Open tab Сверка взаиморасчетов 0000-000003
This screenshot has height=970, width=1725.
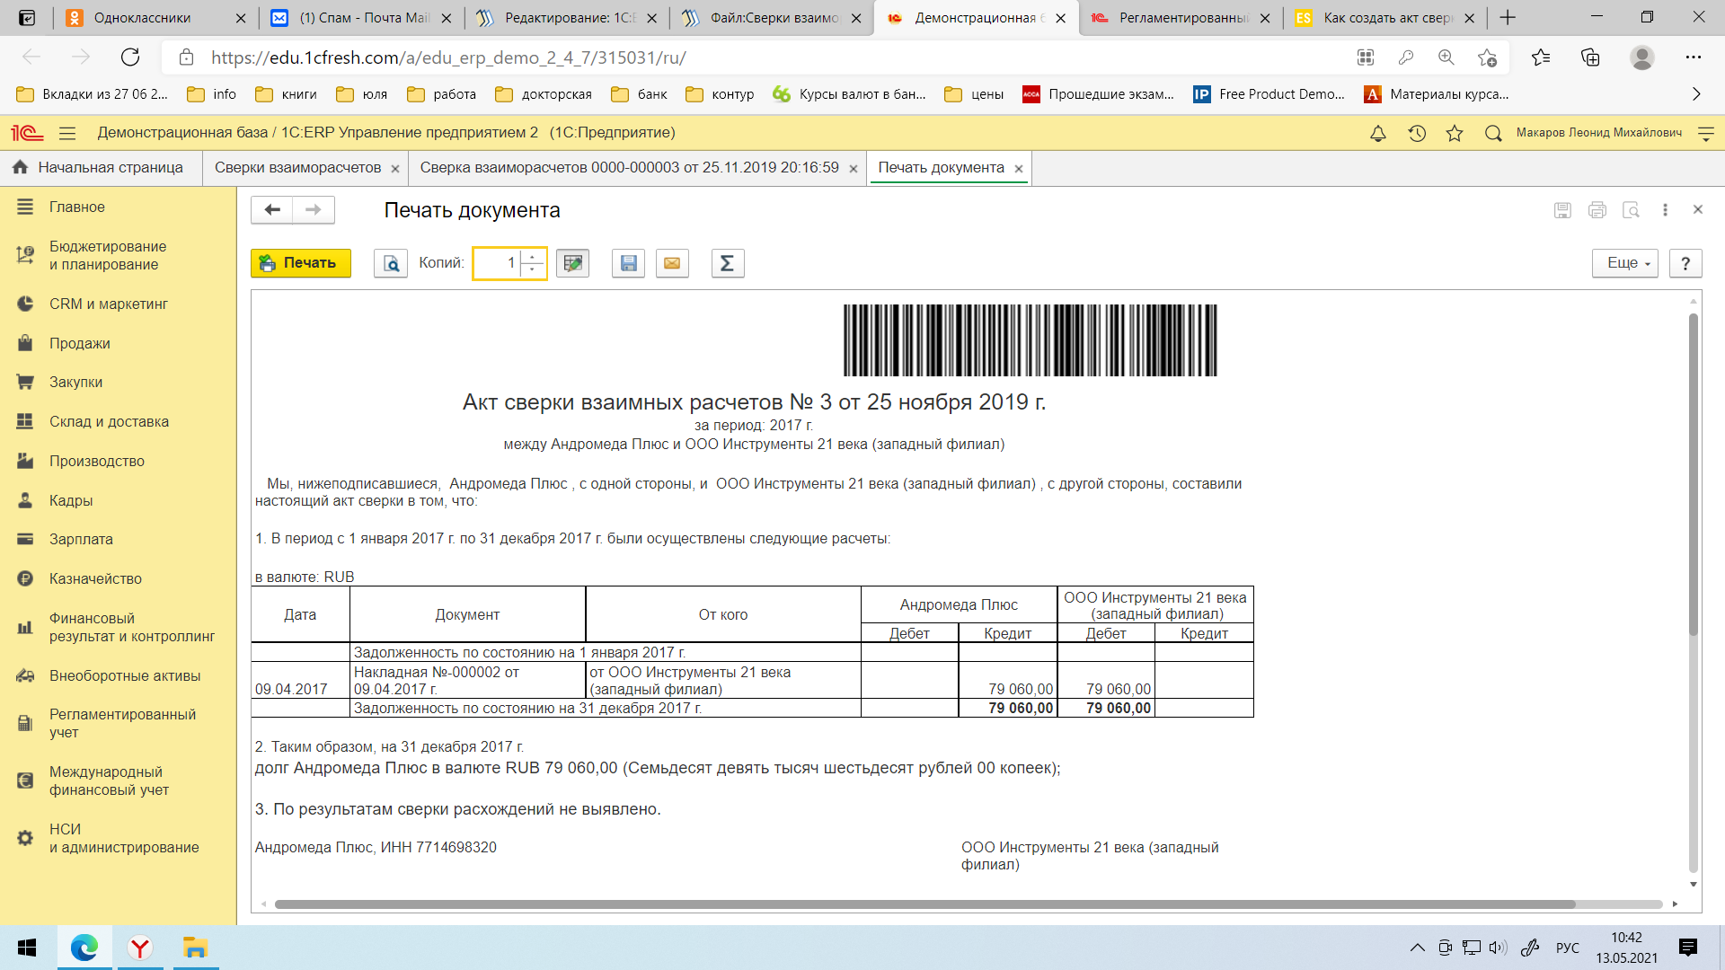click(629, 168)
